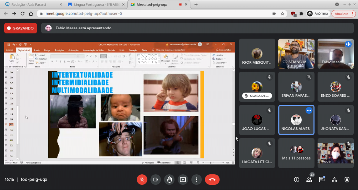
Task: Click the 'Comentários' button in the PowerPoint status bar
Action: click(x=164, y=163)
